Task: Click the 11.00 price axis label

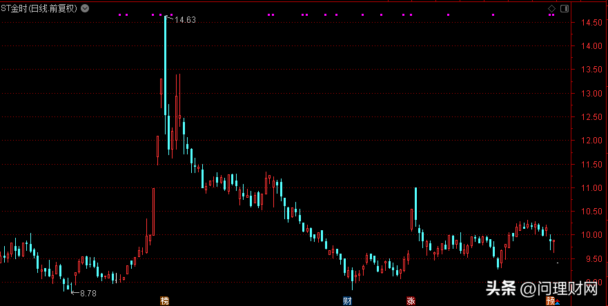Action: point(587,187)
